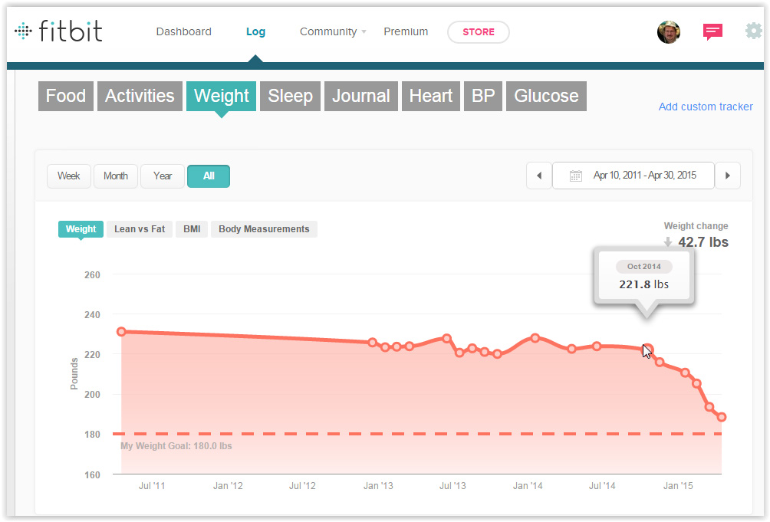The image size is (770, 522).
Task: Click the 'Oct 2014' tooltip label
Action: click(643, 267)
